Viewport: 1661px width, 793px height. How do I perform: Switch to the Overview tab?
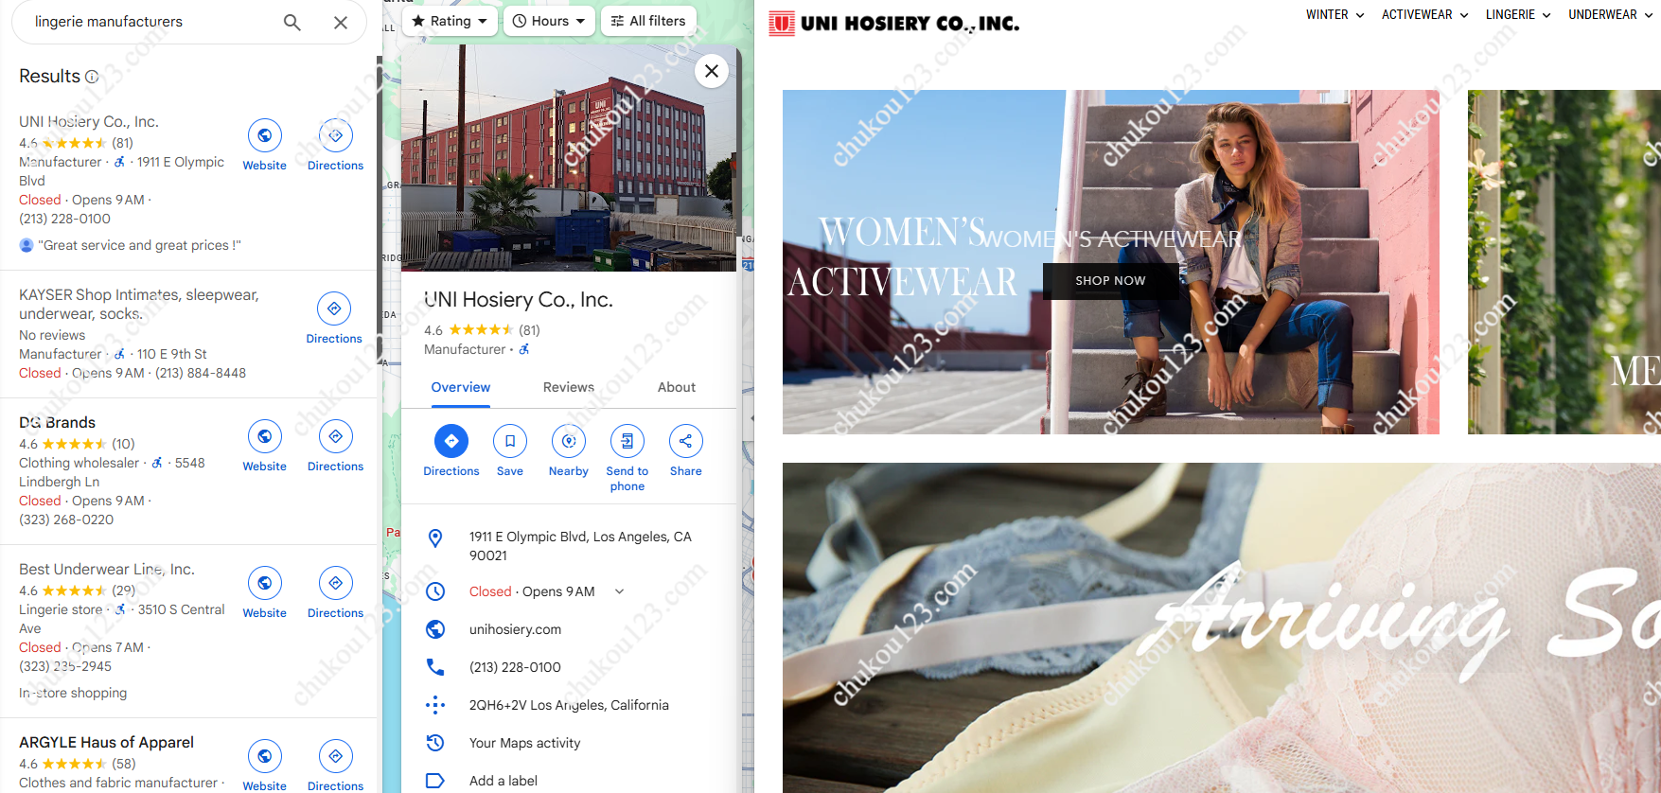pos(461,388)
